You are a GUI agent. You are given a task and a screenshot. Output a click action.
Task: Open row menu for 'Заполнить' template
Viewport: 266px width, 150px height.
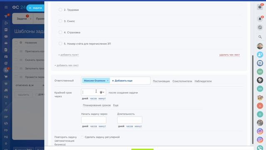pyautogui.click(x=21, y=68)
